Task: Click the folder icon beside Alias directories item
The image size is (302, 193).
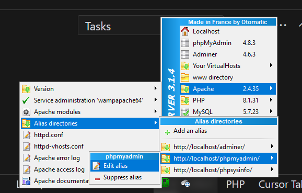Action: [x=26, y=123]
